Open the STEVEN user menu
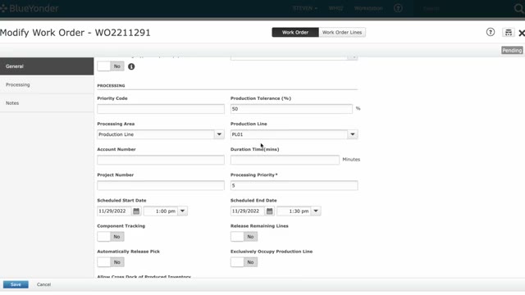The width and height of the screenshot is (525, 295). [305, 8]
